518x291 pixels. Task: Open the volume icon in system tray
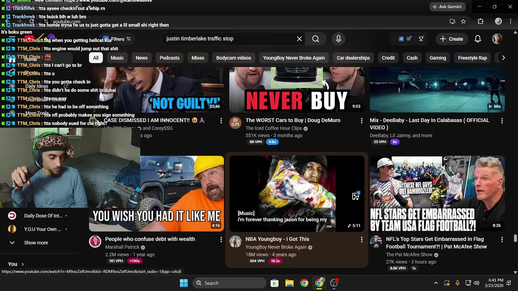[476, 283]
